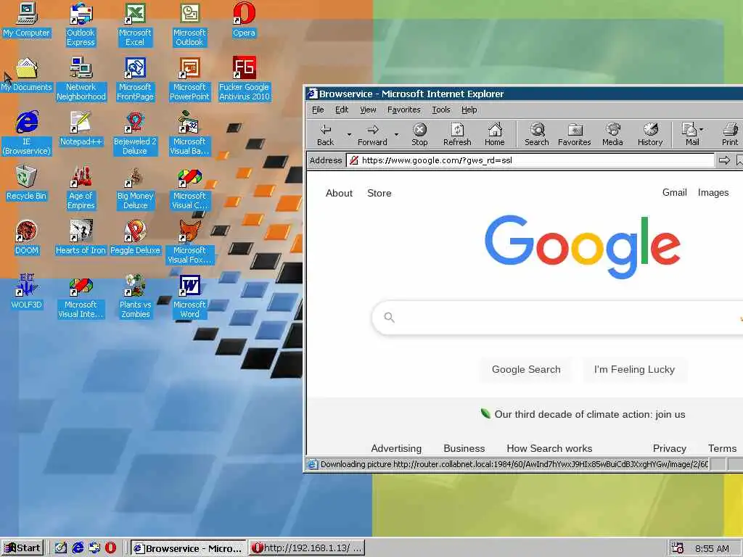This screenshot has height=557, width=743.
Task: Open the Media bar
Action: pos(612,134)
